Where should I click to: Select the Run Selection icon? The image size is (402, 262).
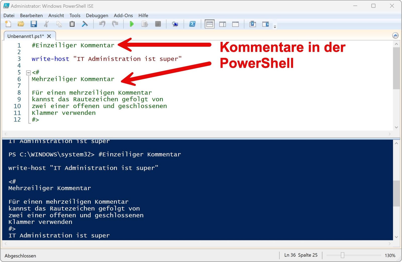coord(145,24)
